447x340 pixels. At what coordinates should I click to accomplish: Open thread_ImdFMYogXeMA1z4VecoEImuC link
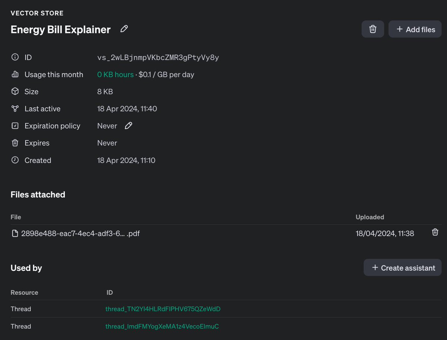pos(162,326)
